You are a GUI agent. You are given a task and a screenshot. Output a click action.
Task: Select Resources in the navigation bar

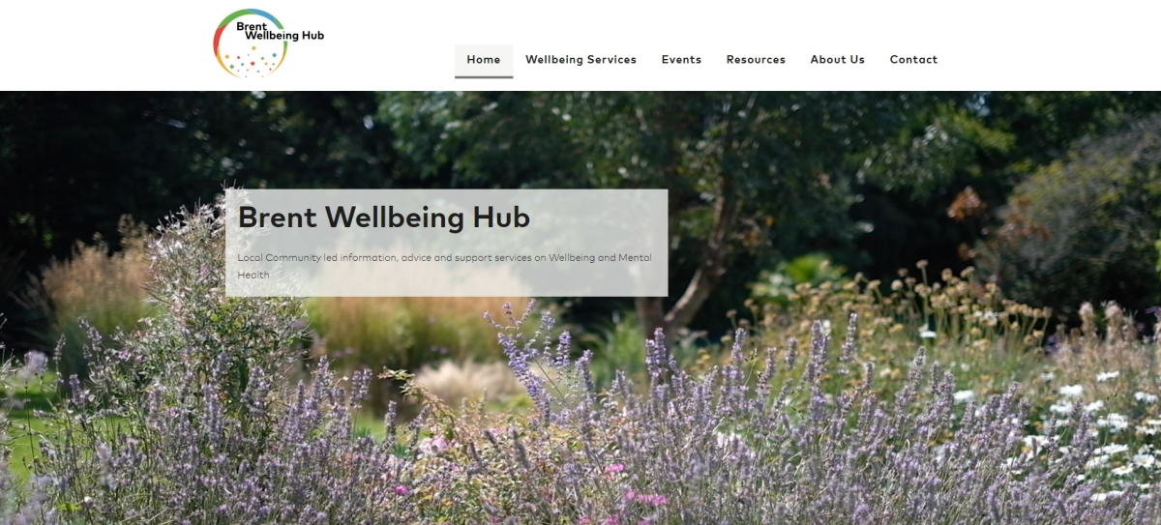(x=756, y=59)
